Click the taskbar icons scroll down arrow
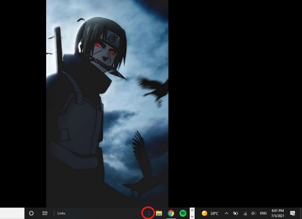This screenshot has height=219, width=302. pyautogui.click(x=192, y=216)
